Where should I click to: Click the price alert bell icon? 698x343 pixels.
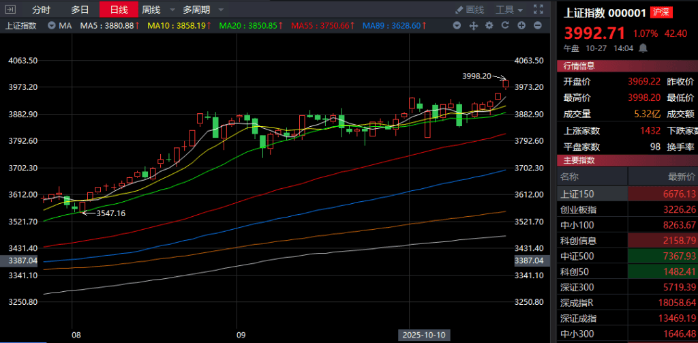643,48
